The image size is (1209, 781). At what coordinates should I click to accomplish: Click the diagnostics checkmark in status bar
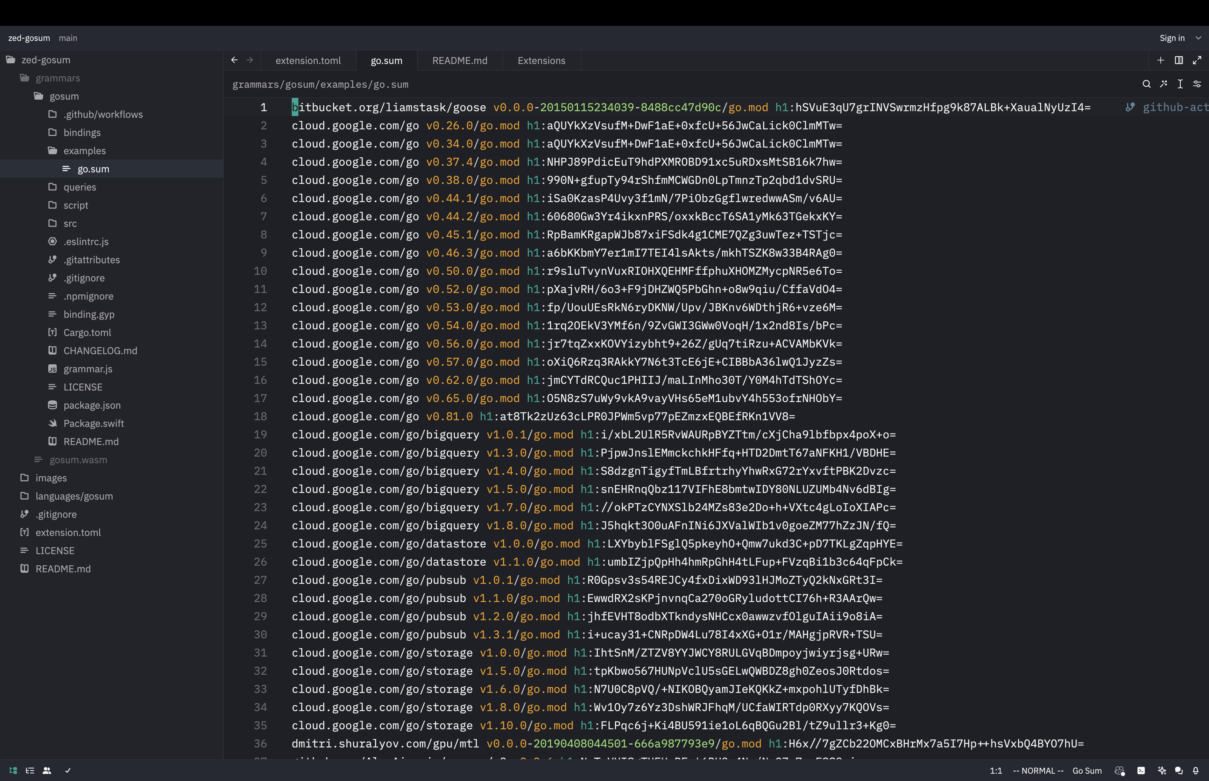(x=68, y=771)
